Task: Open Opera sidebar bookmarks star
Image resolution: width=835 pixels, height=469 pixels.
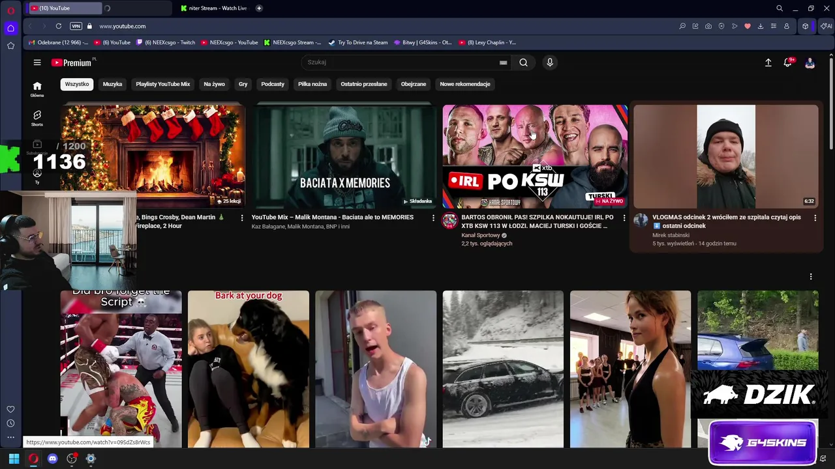Action: 10,46
